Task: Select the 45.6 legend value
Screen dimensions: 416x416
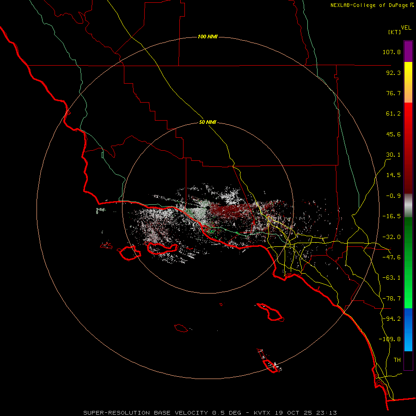Action: [393, 134]
